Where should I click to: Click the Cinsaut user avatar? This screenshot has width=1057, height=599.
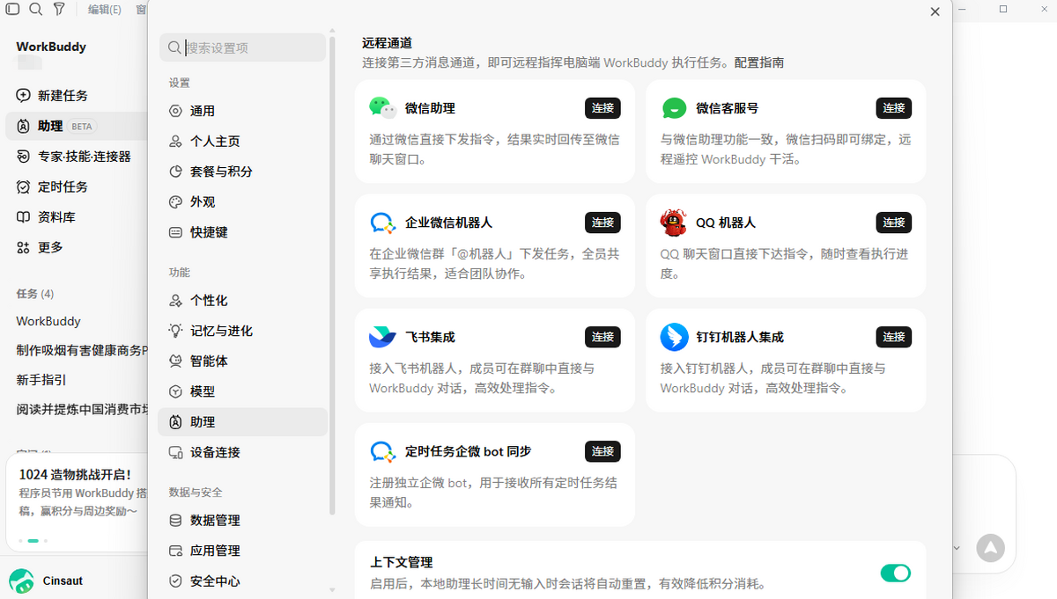tap(22, 581)
